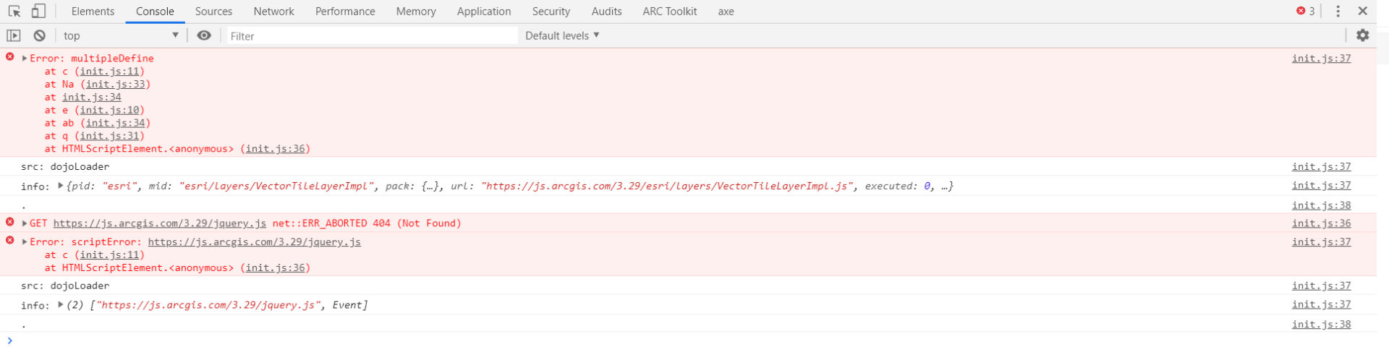
Task: Expand the scriptError jquery.js error
Action: click(25, 242)
